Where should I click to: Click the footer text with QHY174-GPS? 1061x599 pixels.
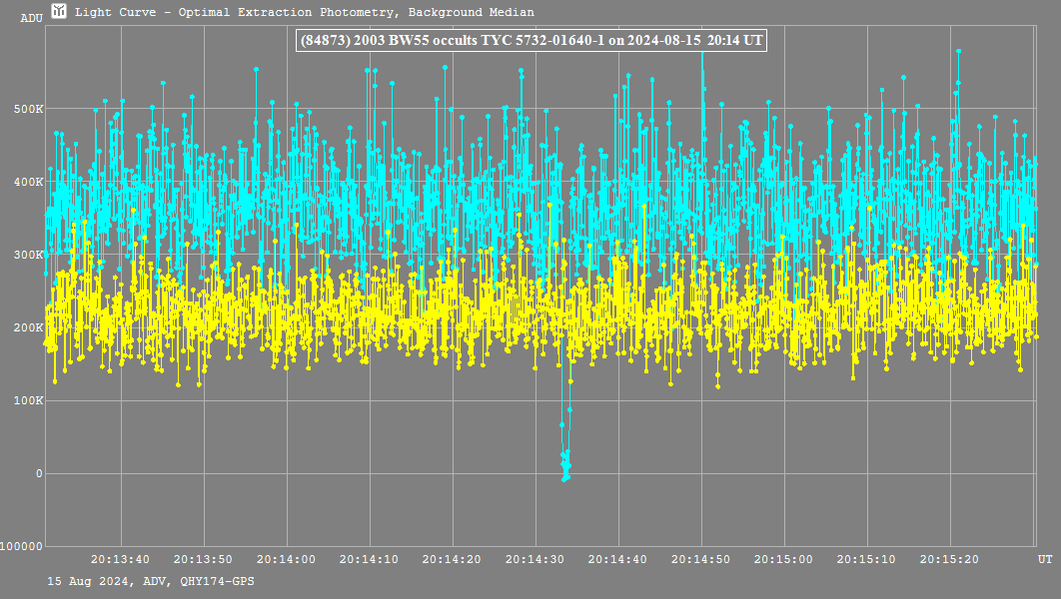pos(151,581)
